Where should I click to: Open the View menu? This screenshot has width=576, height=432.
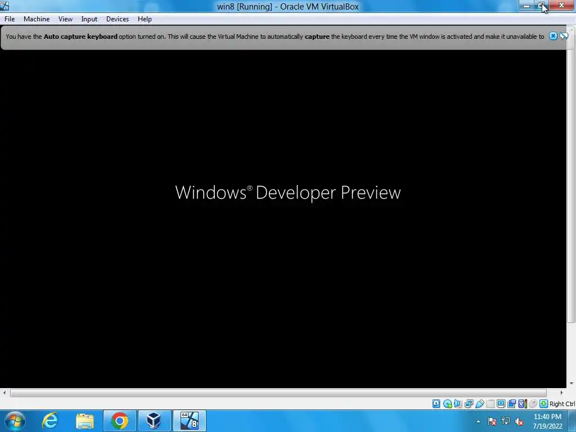(65, 19)
